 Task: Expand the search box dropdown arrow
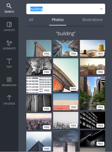pyautogui.click(x=101, y=9)
